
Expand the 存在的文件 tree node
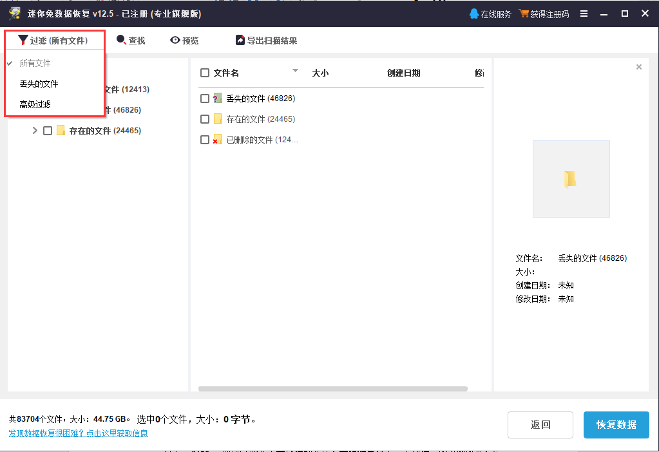35,131
